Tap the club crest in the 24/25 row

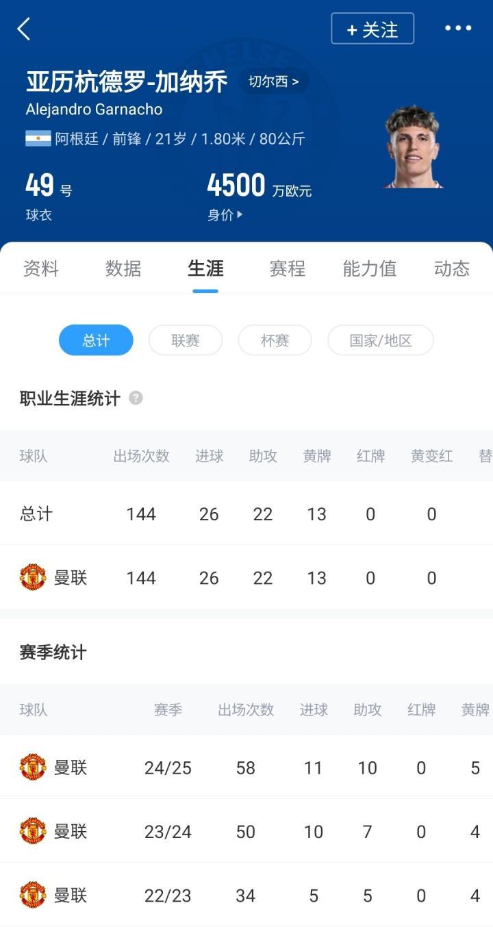click(x=33, y=767)
